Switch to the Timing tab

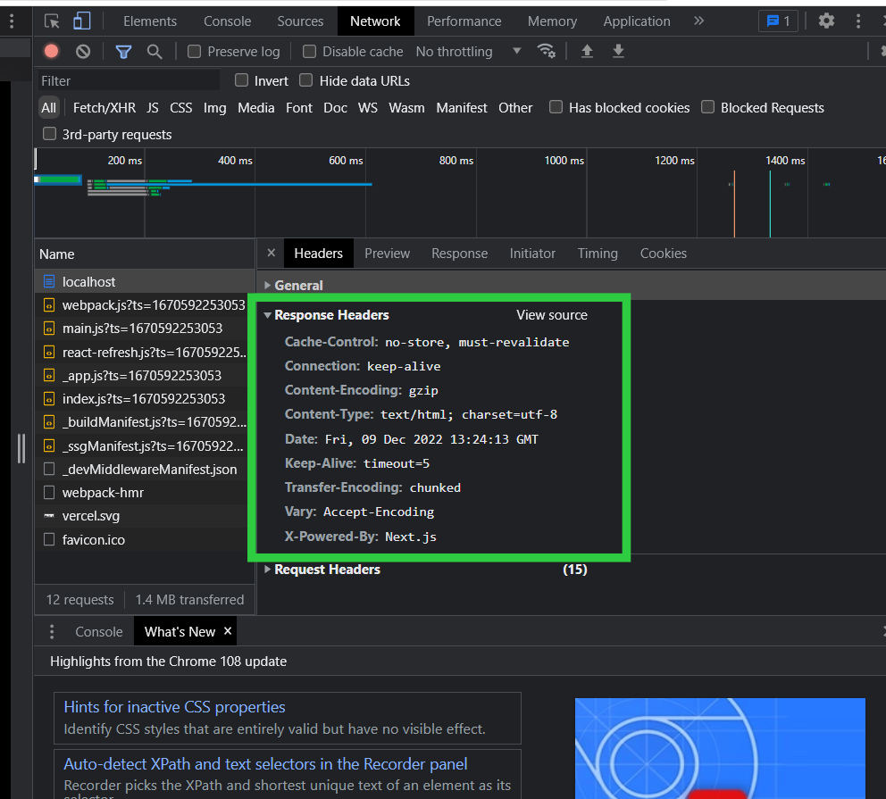pyautogui.click(x=598, y=254)
